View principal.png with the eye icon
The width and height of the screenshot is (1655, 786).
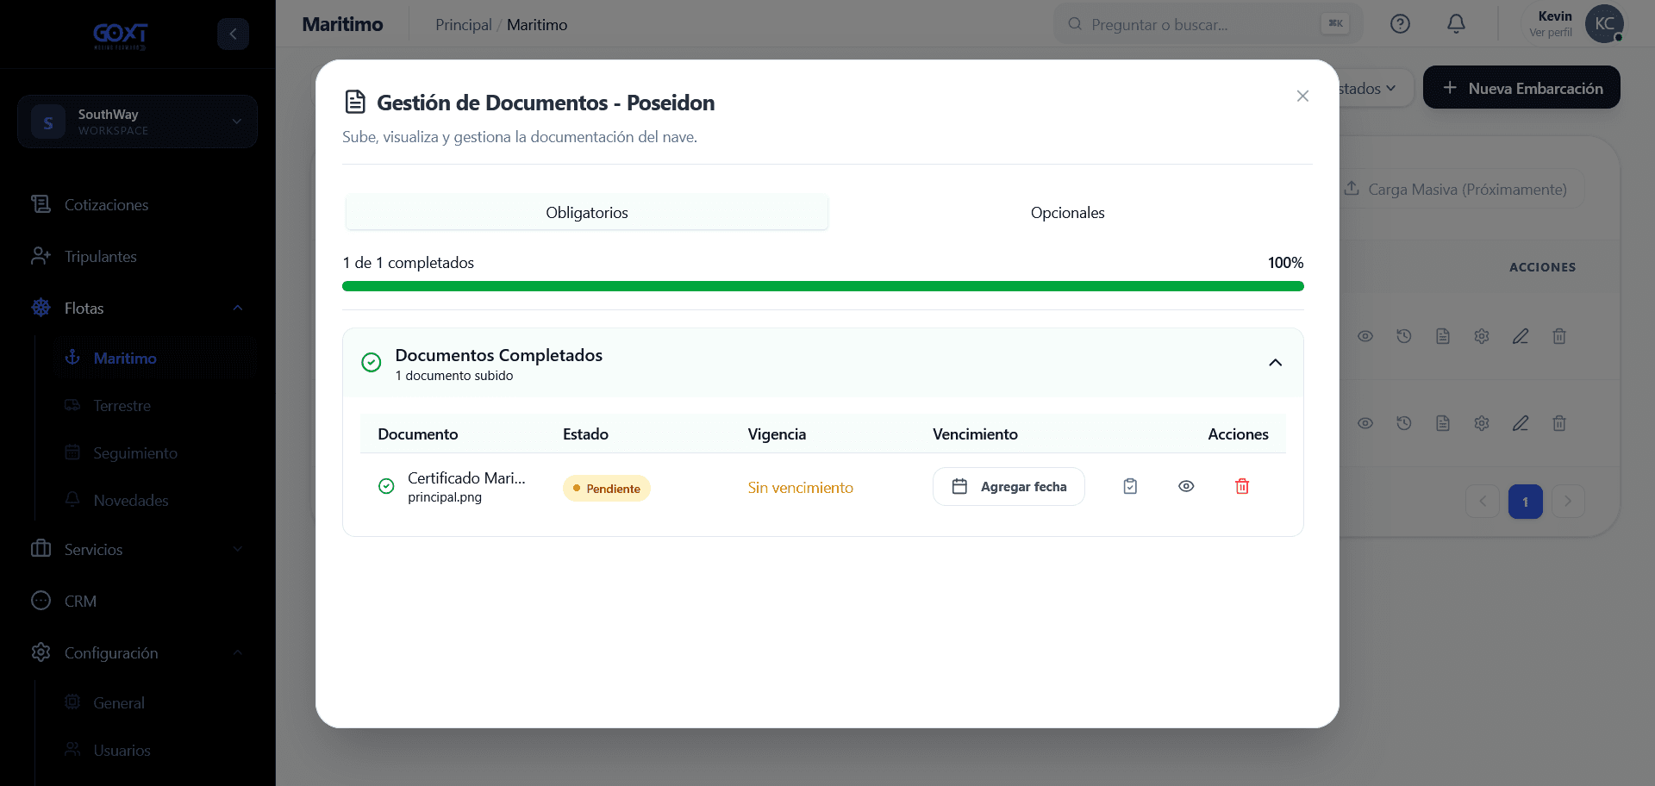pos(1186,487)
